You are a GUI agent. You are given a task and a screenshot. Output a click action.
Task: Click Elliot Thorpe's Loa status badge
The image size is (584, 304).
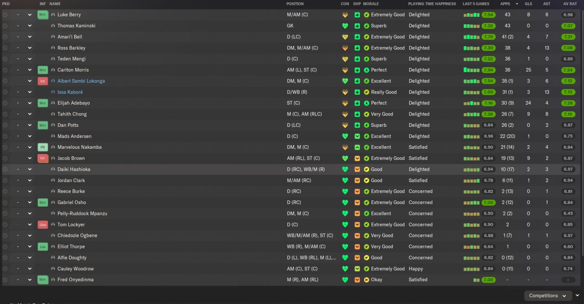click(x=43, y=246)
